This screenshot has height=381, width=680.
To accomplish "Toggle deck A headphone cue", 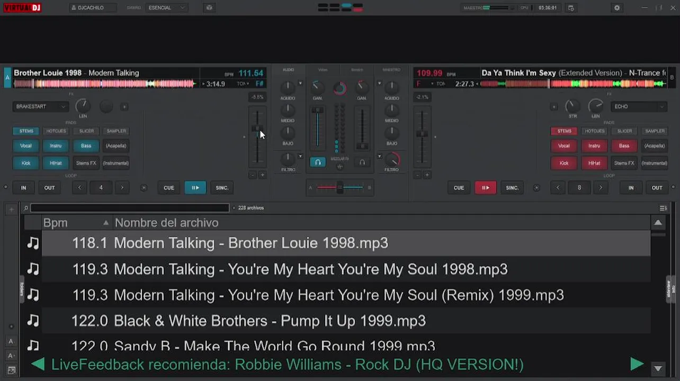I will 317,162.
